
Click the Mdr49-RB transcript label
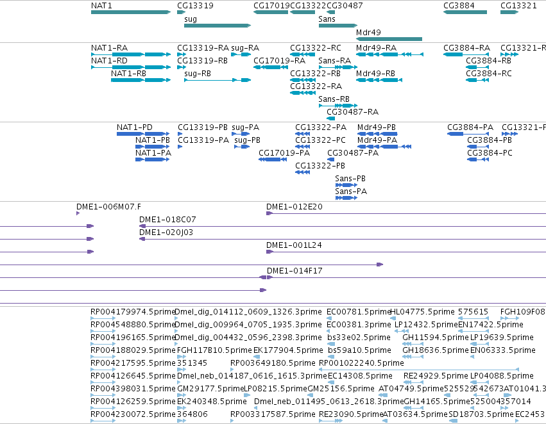click(x=375, y=74)
